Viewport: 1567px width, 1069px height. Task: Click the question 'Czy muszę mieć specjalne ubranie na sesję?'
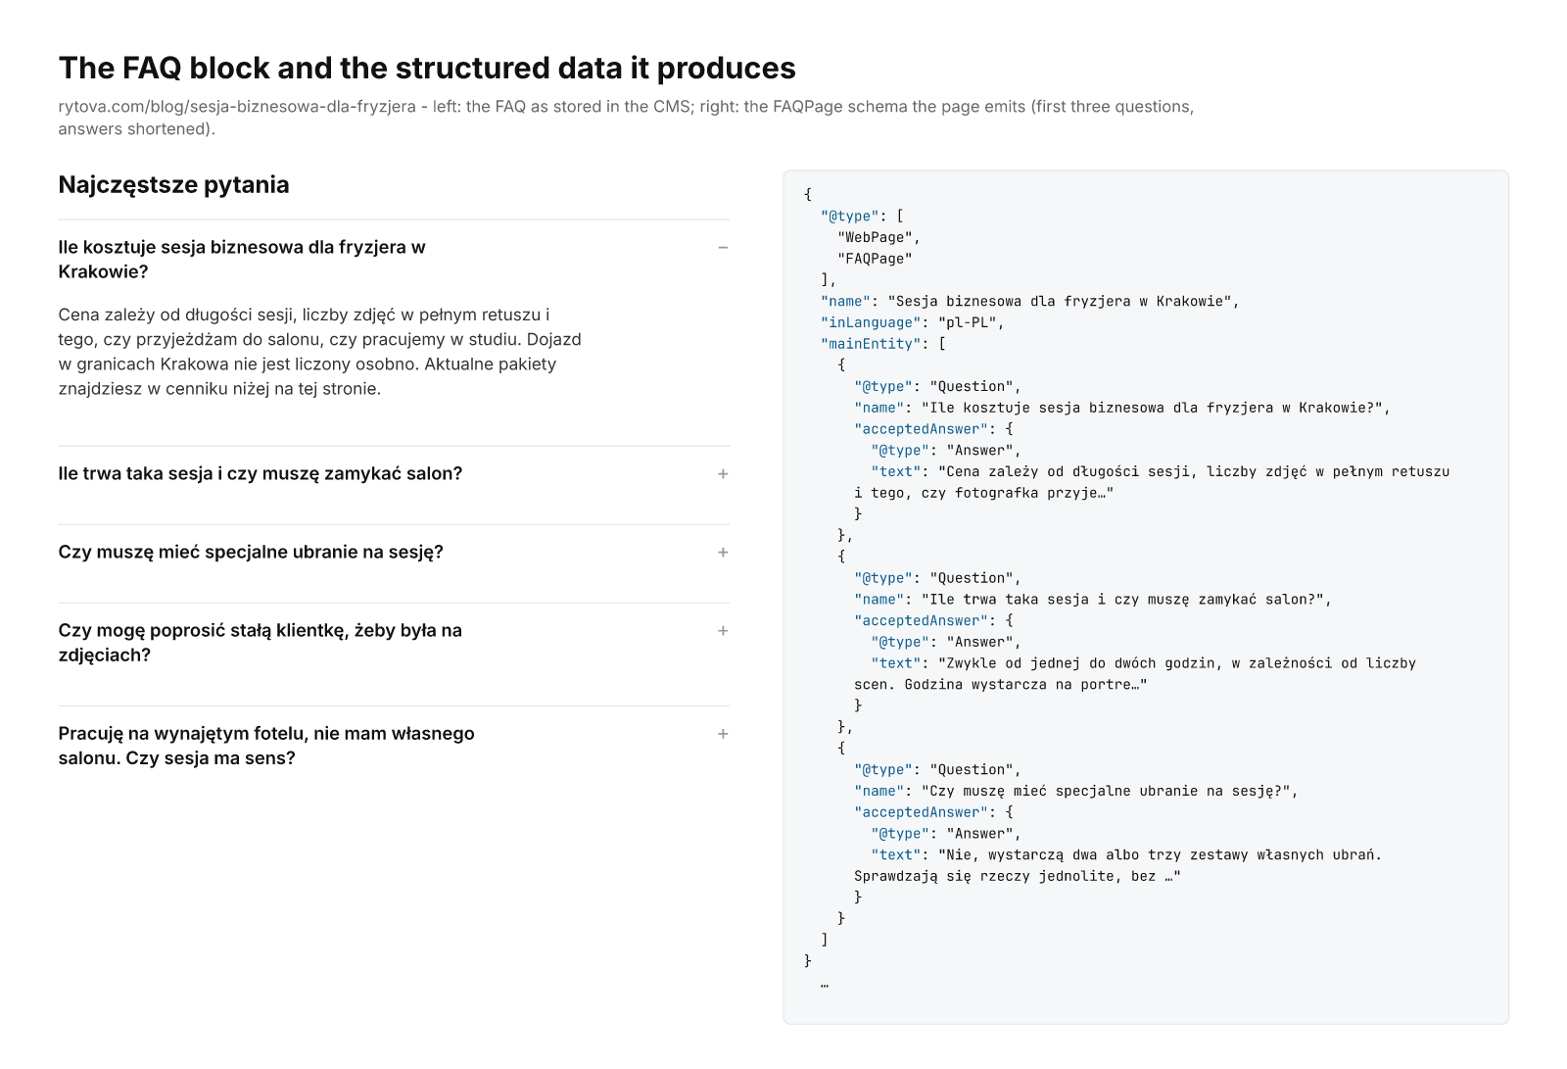click(x=251, y=553)
